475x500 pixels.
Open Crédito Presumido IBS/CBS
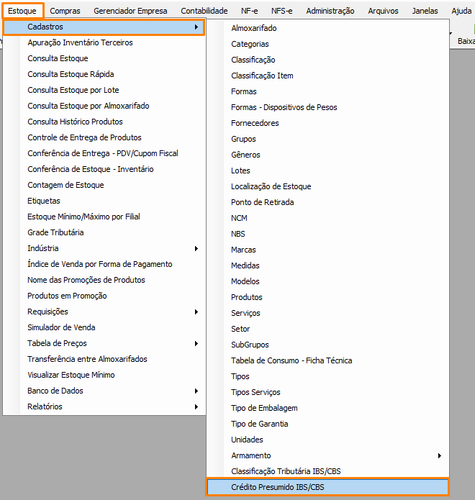(327, 487)
